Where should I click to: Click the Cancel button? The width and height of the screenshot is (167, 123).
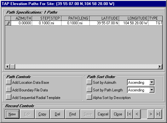(x=103, y=114)
